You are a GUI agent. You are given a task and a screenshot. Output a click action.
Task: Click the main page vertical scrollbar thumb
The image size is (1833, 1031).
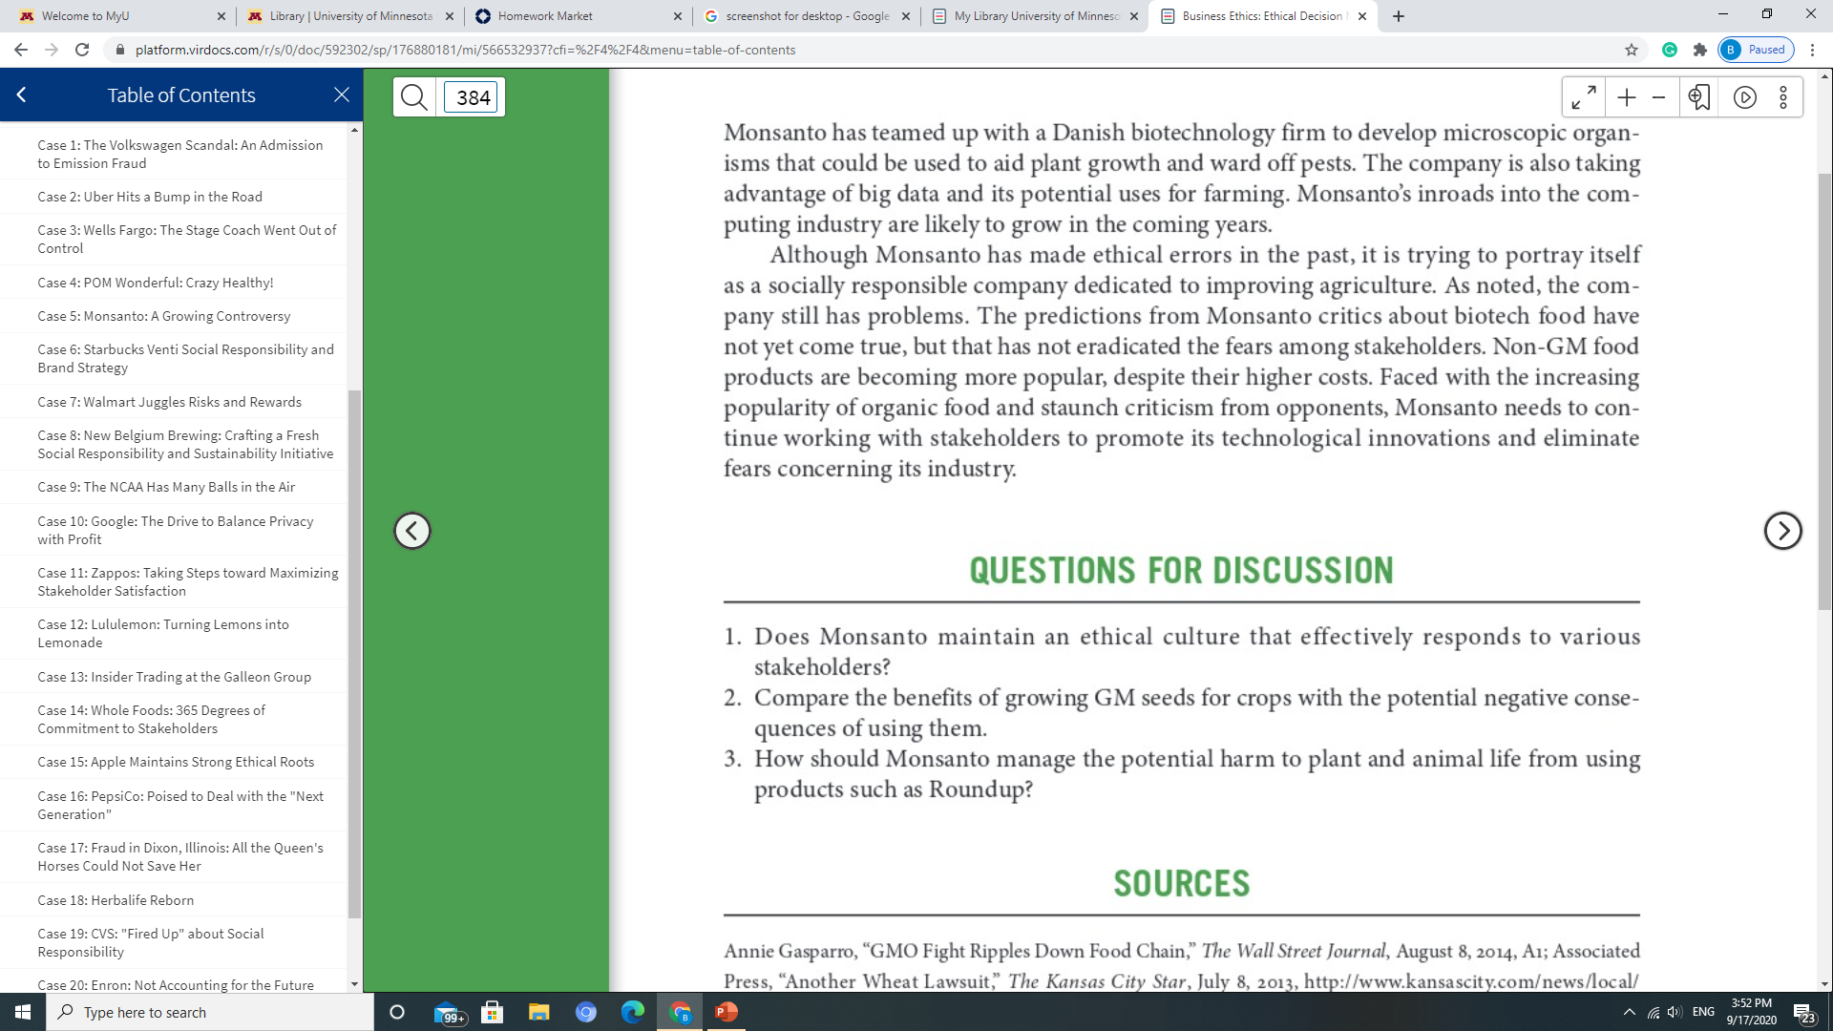point(1824,391)
